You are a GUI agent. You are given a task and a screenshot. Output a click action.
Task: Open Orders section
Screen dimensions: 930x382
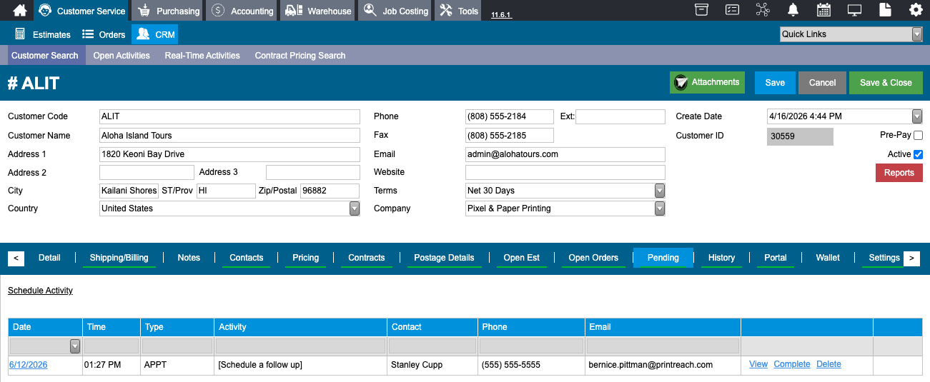104,34
